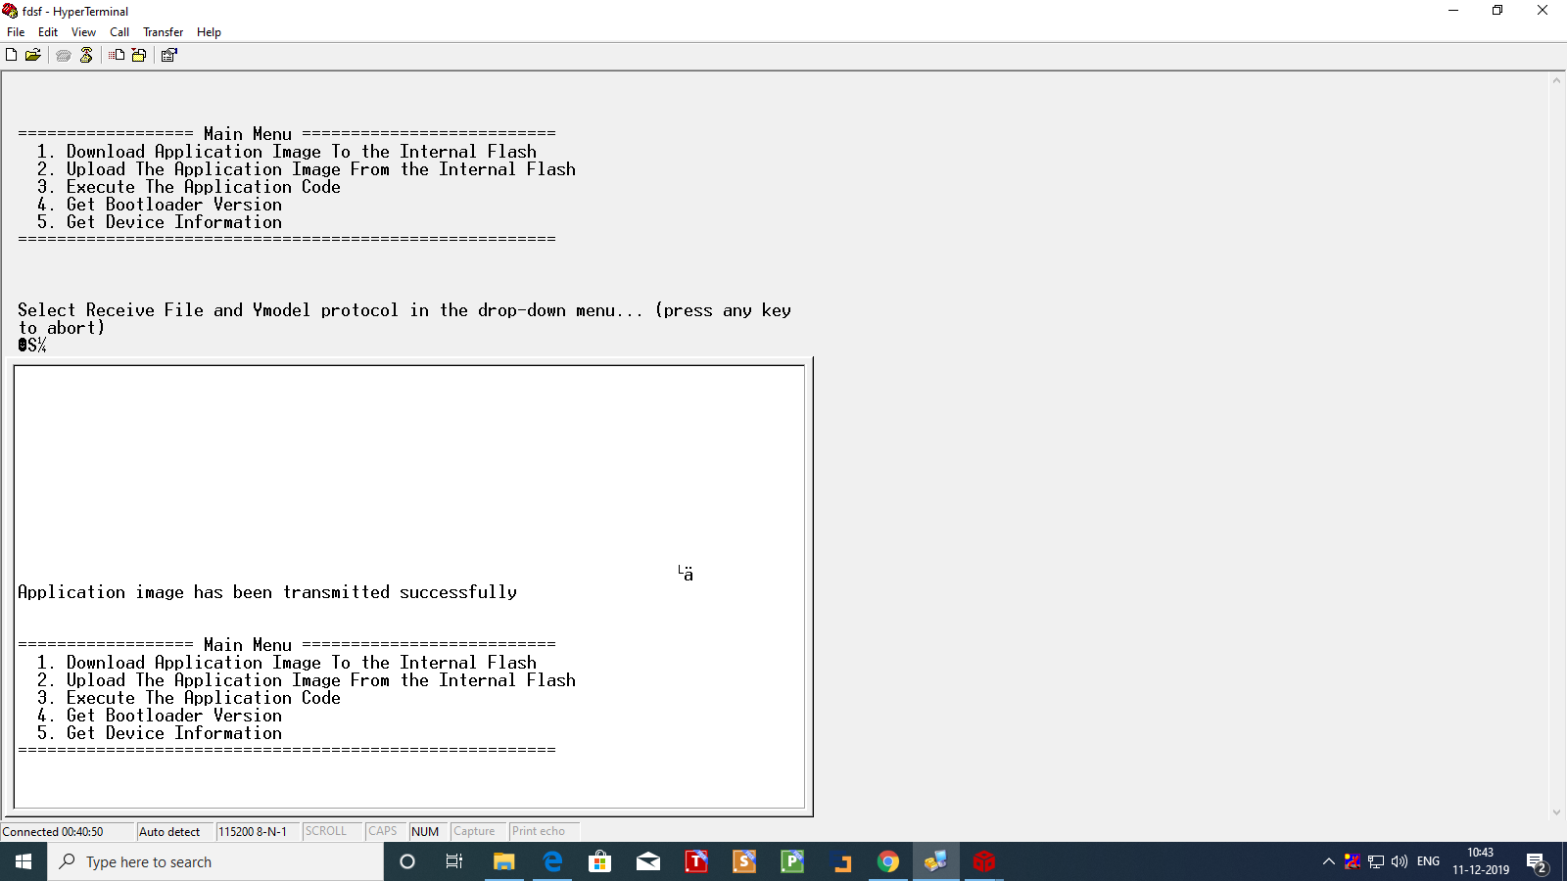Viewport: 1567px width, 881px height.
Task: Open the Action Center notifications icon
Action: [1537, 861]
